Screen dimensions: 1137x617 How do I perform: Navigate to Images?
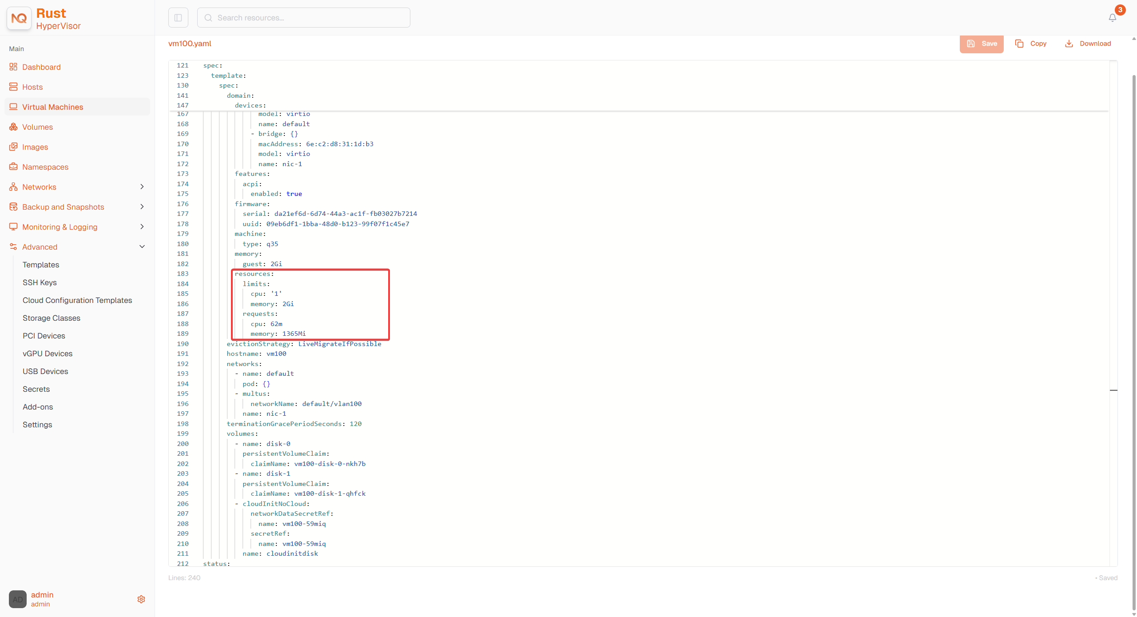(x=77, y=147)
